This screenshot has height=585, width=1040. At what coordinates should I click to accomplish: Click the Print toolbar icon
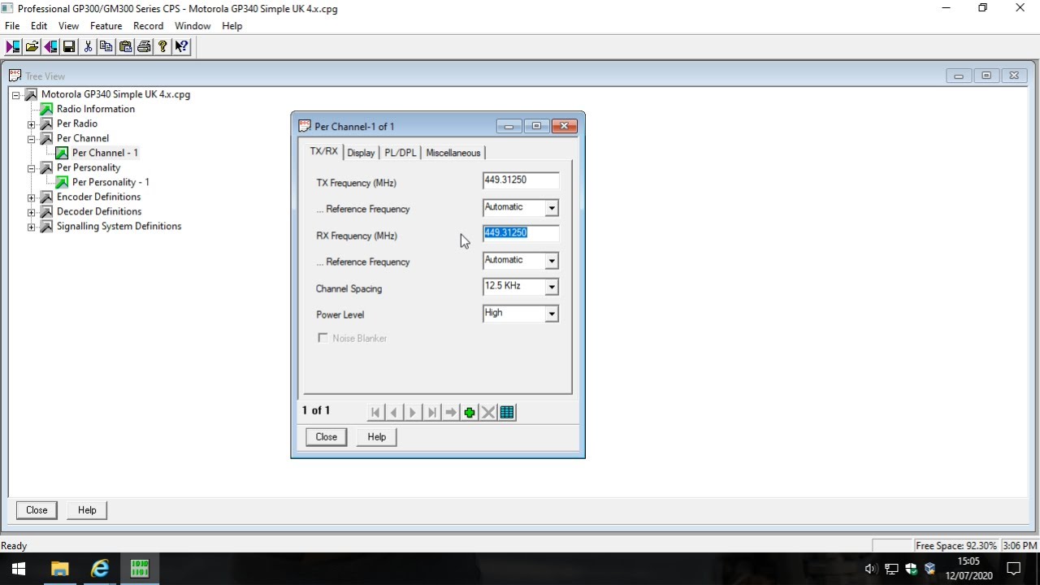pyautogui.click(x=144, y=46)
